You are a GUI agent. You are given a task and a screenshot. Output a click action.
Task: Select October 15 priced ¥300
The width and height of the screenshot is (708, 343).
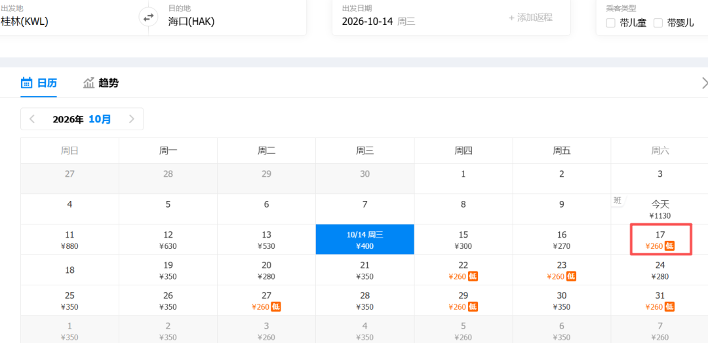click(463, 240)
